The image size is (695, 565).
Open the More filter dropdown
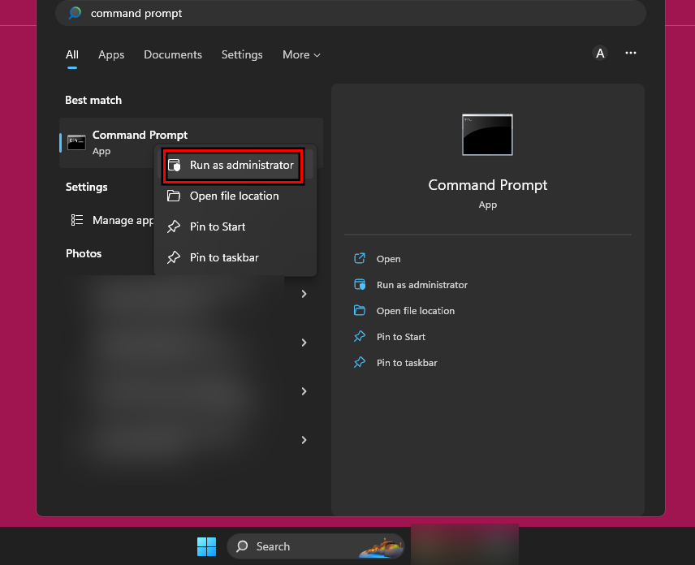[301, 54]
